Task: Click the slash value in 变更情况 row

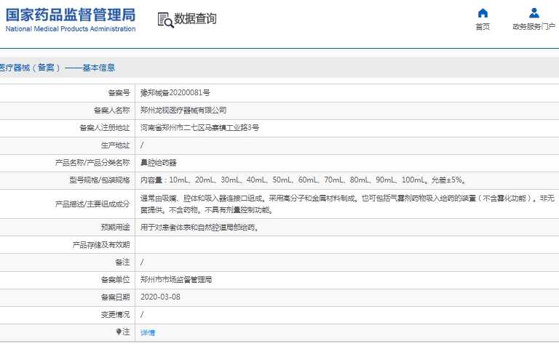Action: 142,315
